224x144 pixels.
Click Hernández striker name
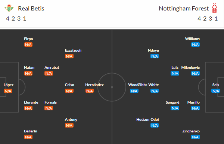[94, 85]
